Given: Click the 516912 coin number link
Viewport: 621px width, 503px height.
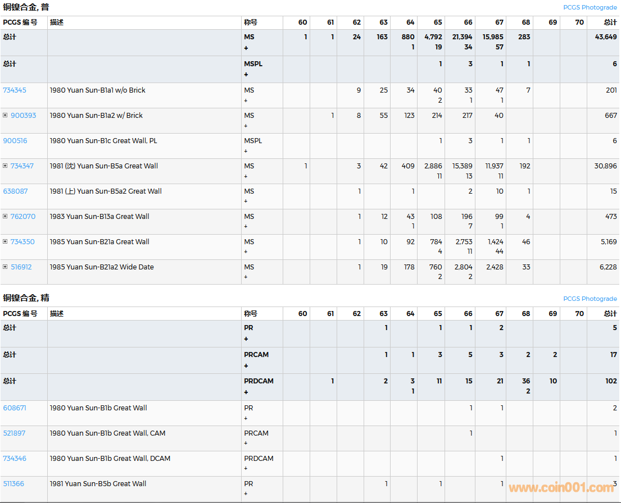Looking at the screenshot, I should tap(21, 267).
